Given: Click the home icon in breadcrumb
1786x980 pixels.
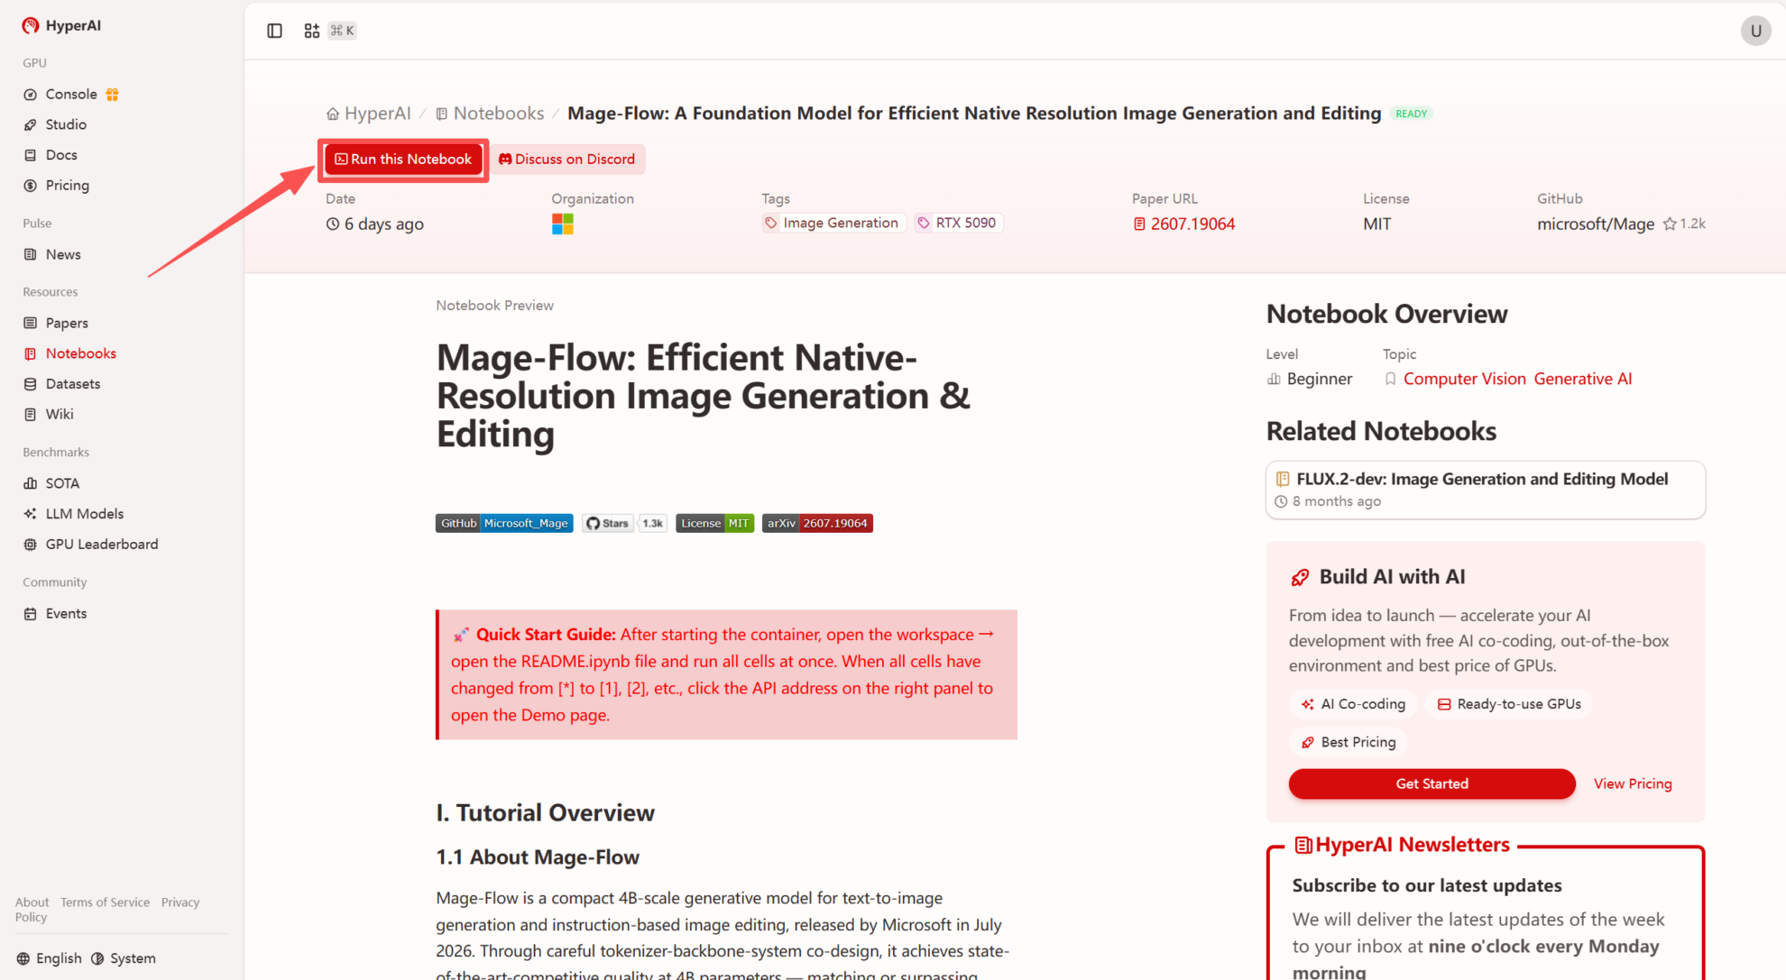Looking at the screenshot, I should tap(333, 114).
